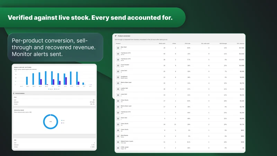Click the Signups vs alerts sent chart title
The height and width of the screenshot is (156, 277).
click(23, 67)
